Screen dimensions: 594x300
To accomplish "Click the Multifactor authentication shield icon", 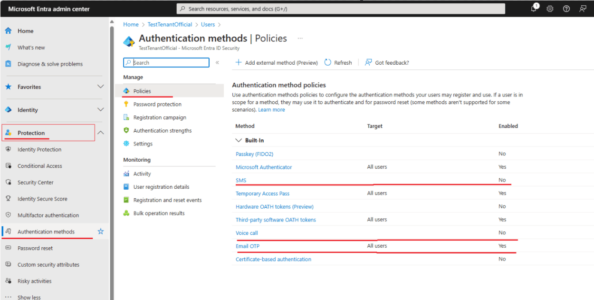I will [8, 215].
